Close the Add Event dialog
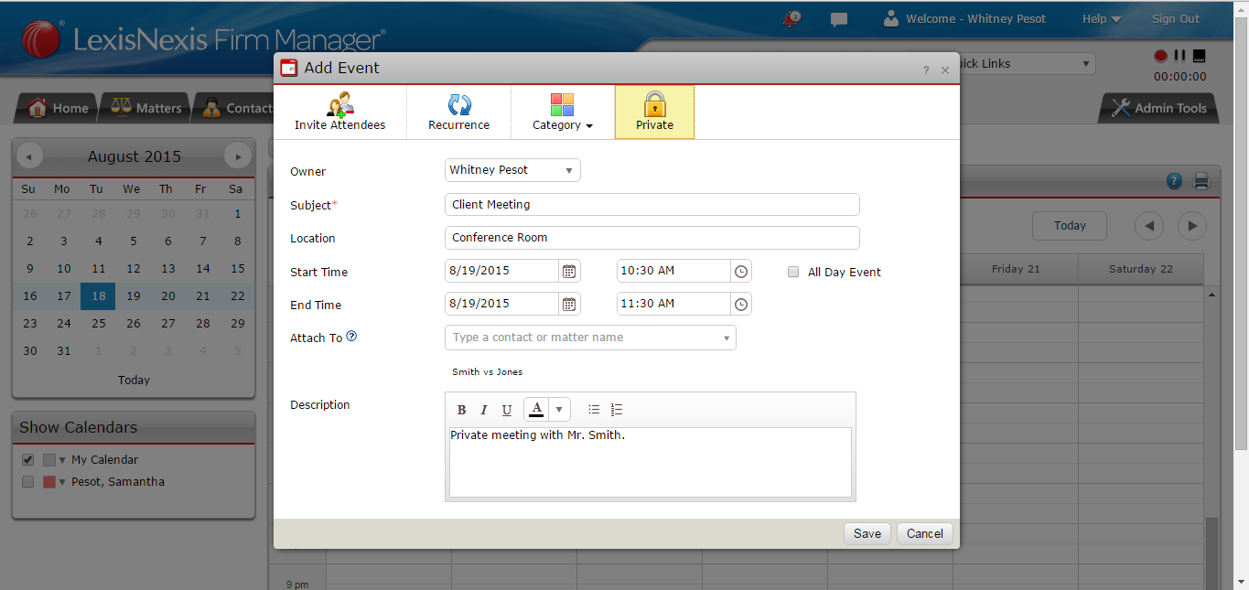 [945, 70]
